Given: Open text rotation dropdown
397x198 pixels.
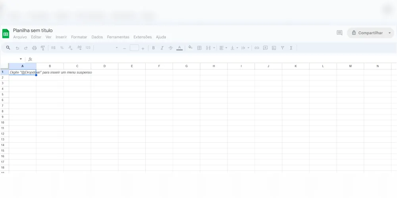Looking at the screenshot, I should point(245,48).
